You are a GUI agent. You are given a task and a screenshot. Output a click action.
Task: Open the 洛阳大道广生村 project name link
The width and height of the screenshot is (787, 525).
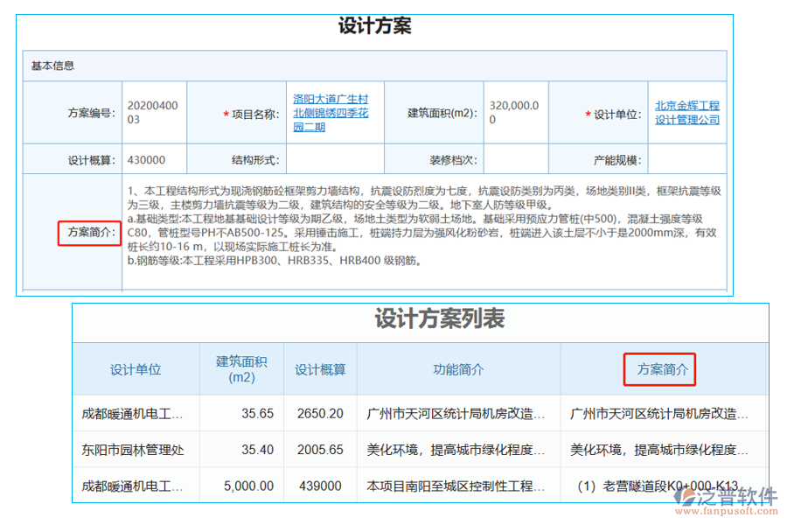[x=331, y=113]
